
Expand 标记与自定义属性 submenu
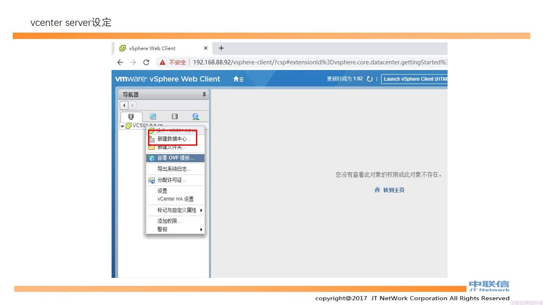point(175,210)
